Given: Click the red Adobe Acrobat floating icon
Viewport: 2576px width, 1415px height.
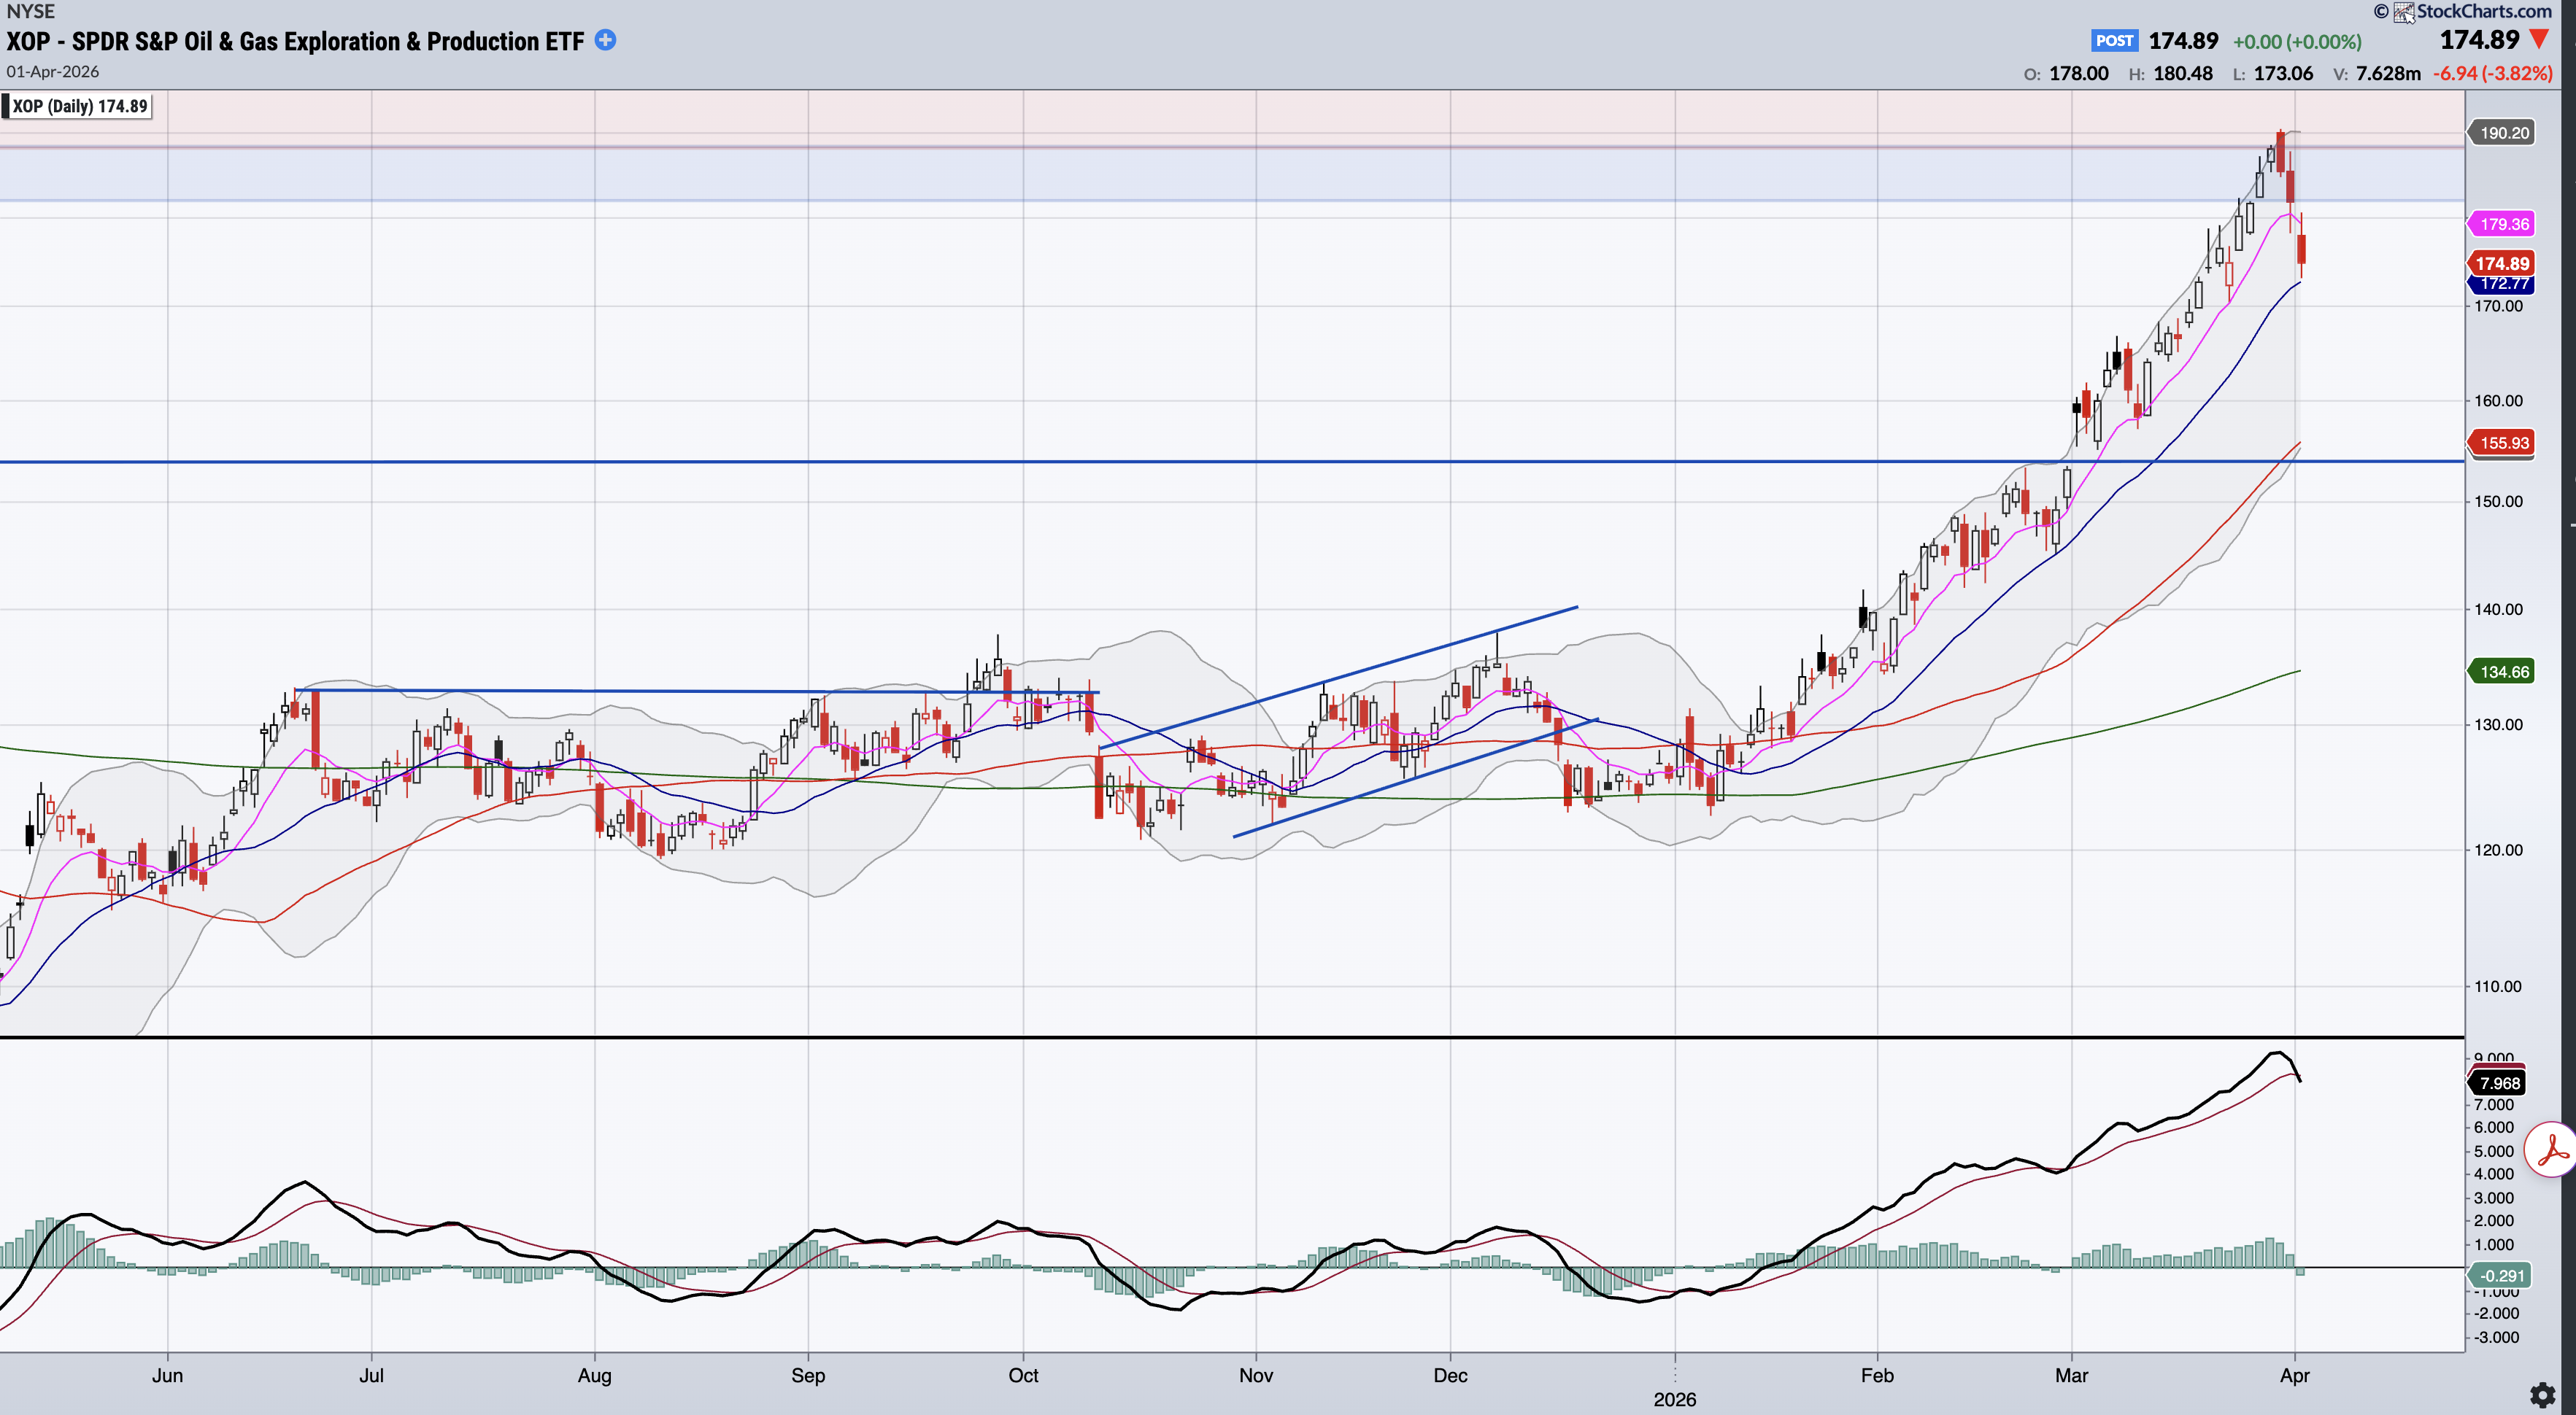Looking at the screenshot, I should click(x=2551, y=1151).
